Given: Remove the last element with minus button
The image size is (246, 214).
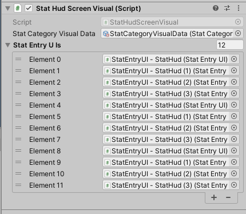Looking at the screenshot, I should coord(228,197).
